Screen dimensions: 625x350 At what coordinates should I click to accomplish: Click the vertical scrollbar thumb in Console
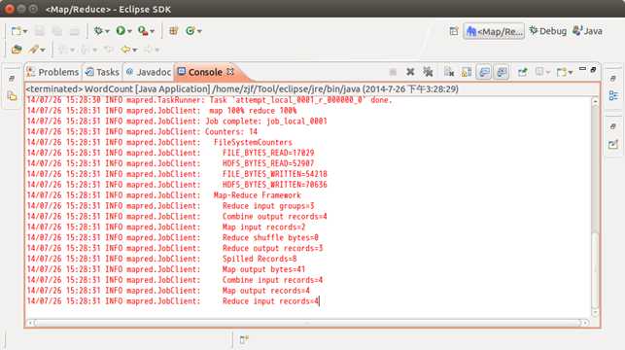click(x=595, y=269)
